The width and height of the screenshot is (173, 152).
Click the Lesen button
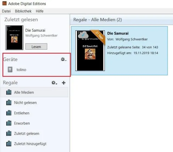tap(36, 47)
